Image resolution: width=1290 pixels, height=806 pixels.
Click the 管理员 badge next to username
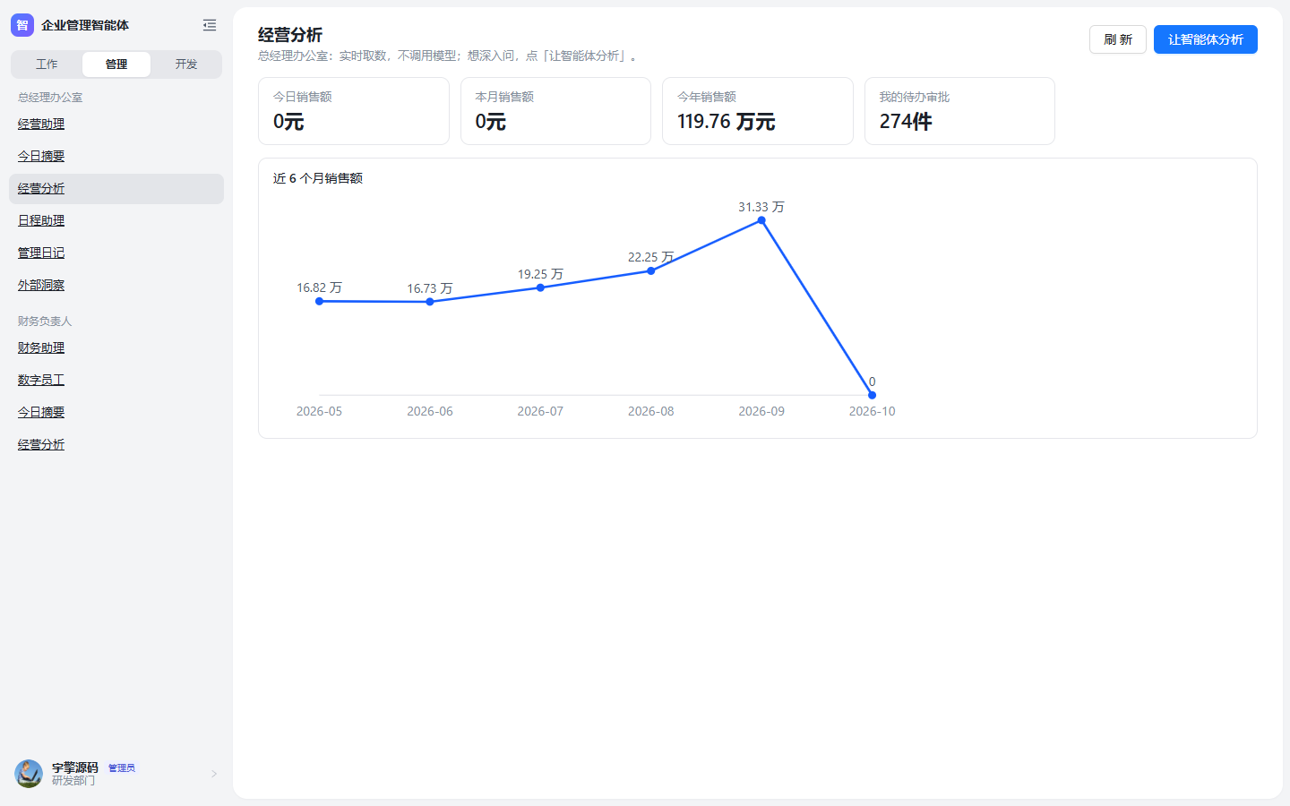coord(122,768)
